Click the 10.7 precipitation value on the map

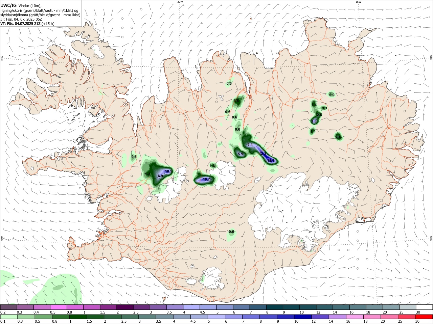pyautogui.click(x=206, y=179)
